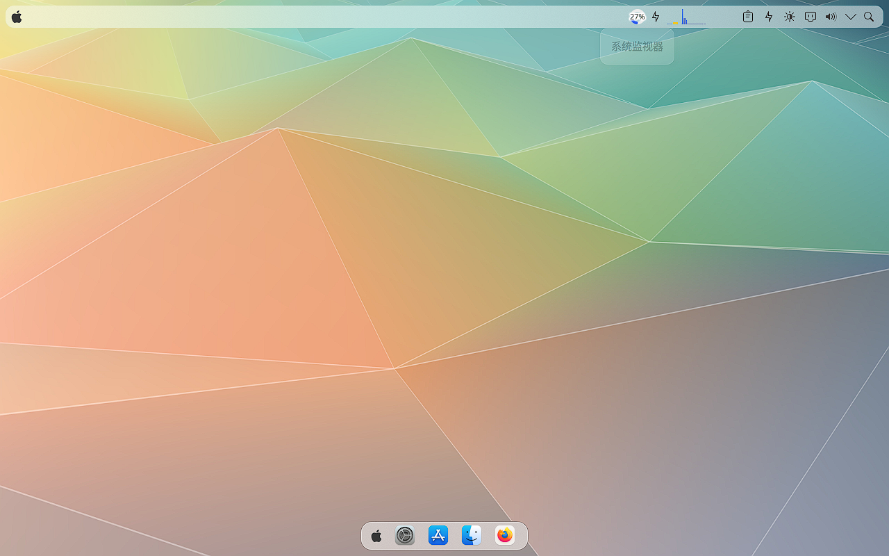This screenshot has height=556, width=889.
Task: Click the 27% system monitor pie indicator
Action: pos(637,17)
